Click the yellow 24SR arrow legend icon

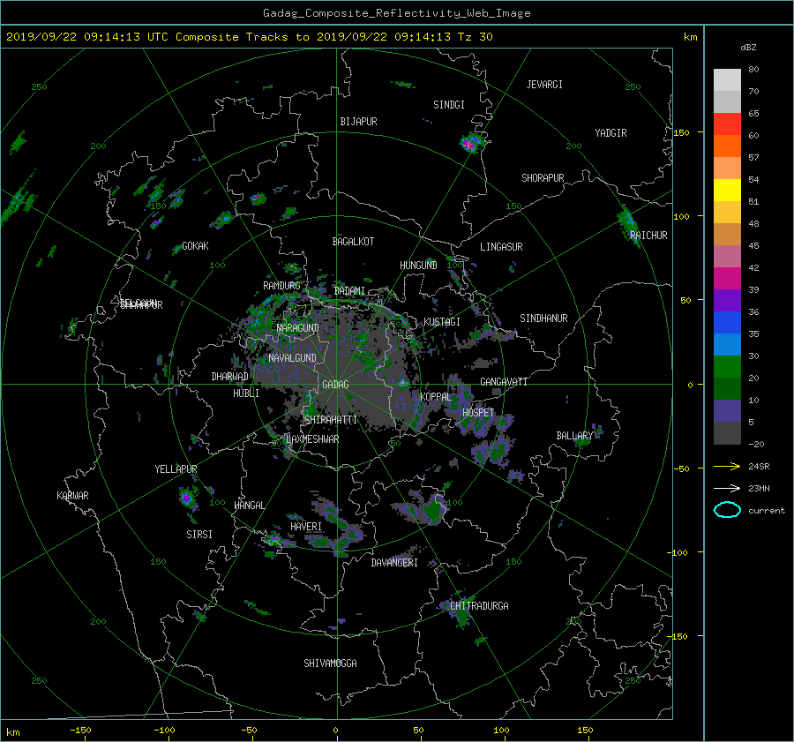(727, 466)
